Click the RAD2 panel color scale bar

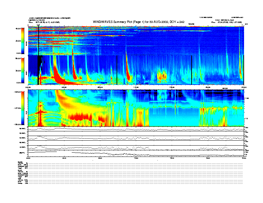[x=23, y=41]
